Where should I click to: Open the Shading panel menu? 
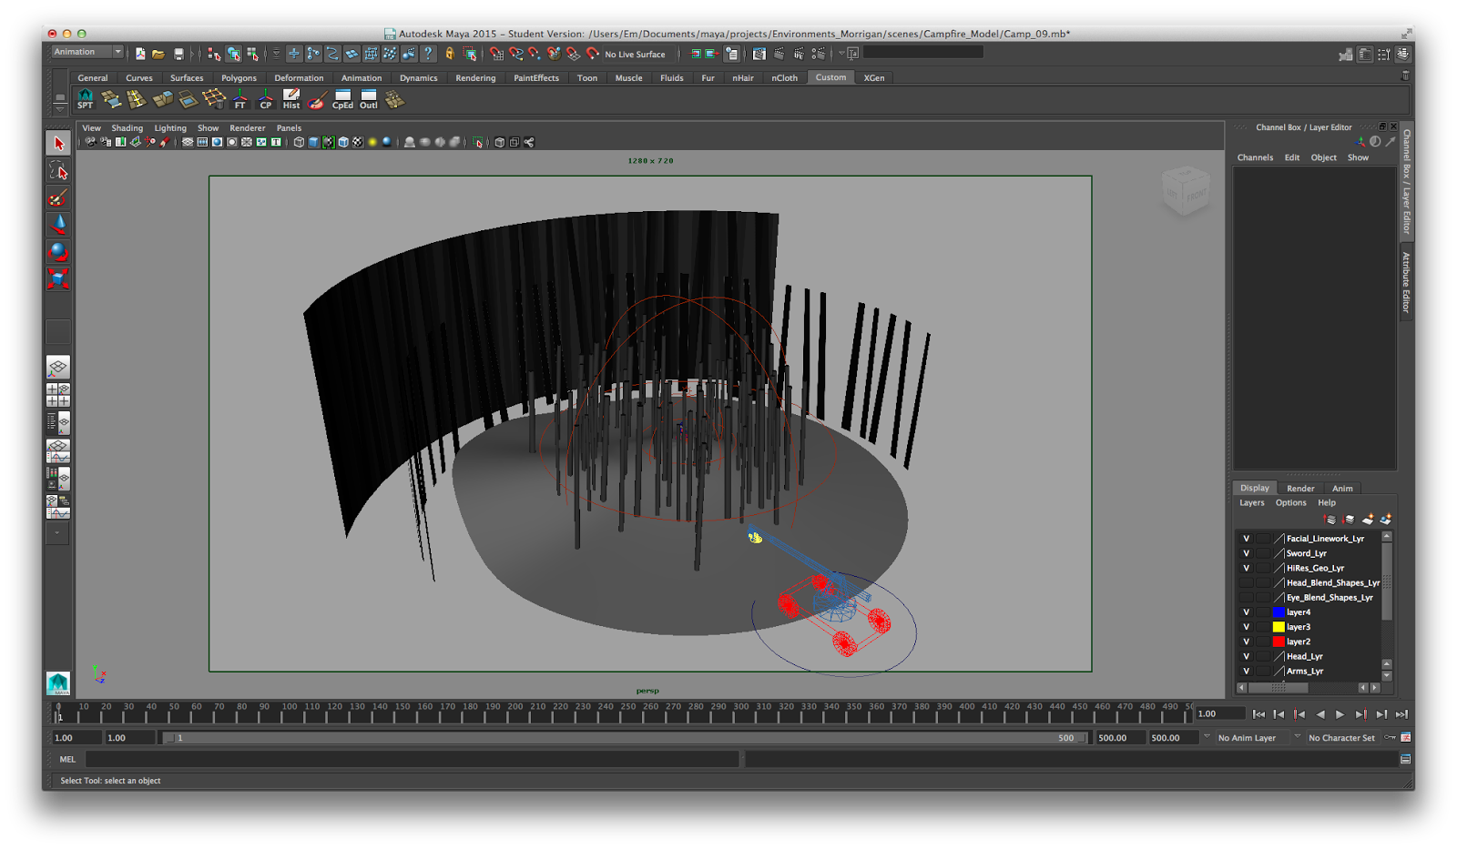click(x=127, y=128)
